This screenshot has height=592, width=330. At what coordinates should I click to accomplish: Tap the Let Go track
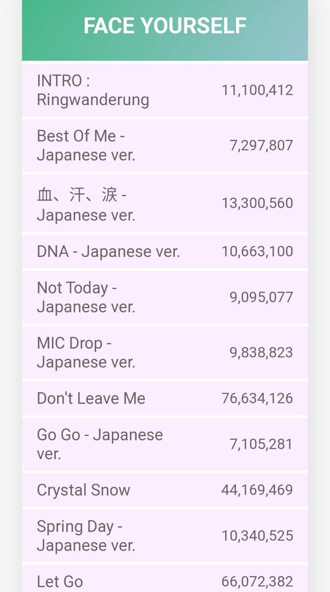tap(60, 582)
